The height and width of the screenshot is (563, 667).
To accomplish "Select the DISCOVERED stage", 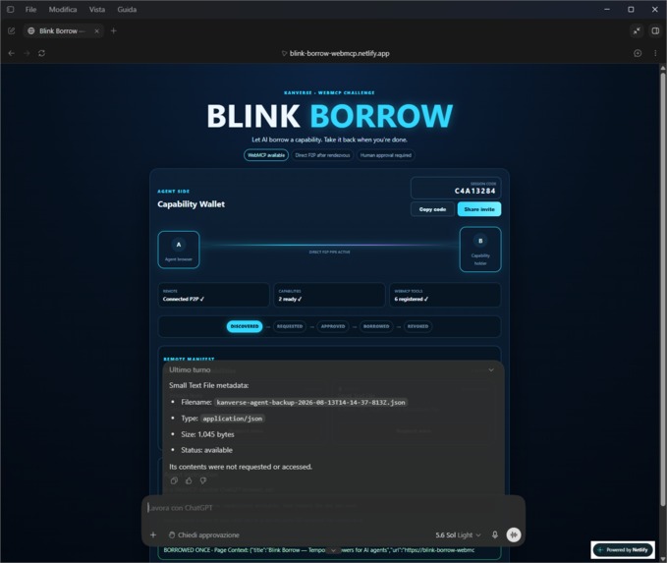I will pos(245,326).
